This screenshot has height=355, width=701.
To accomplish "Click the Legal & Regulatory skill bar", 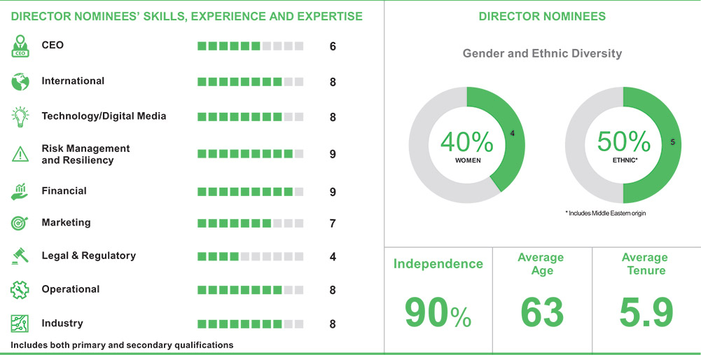I will pyautogui.click(x=250, y=256).
